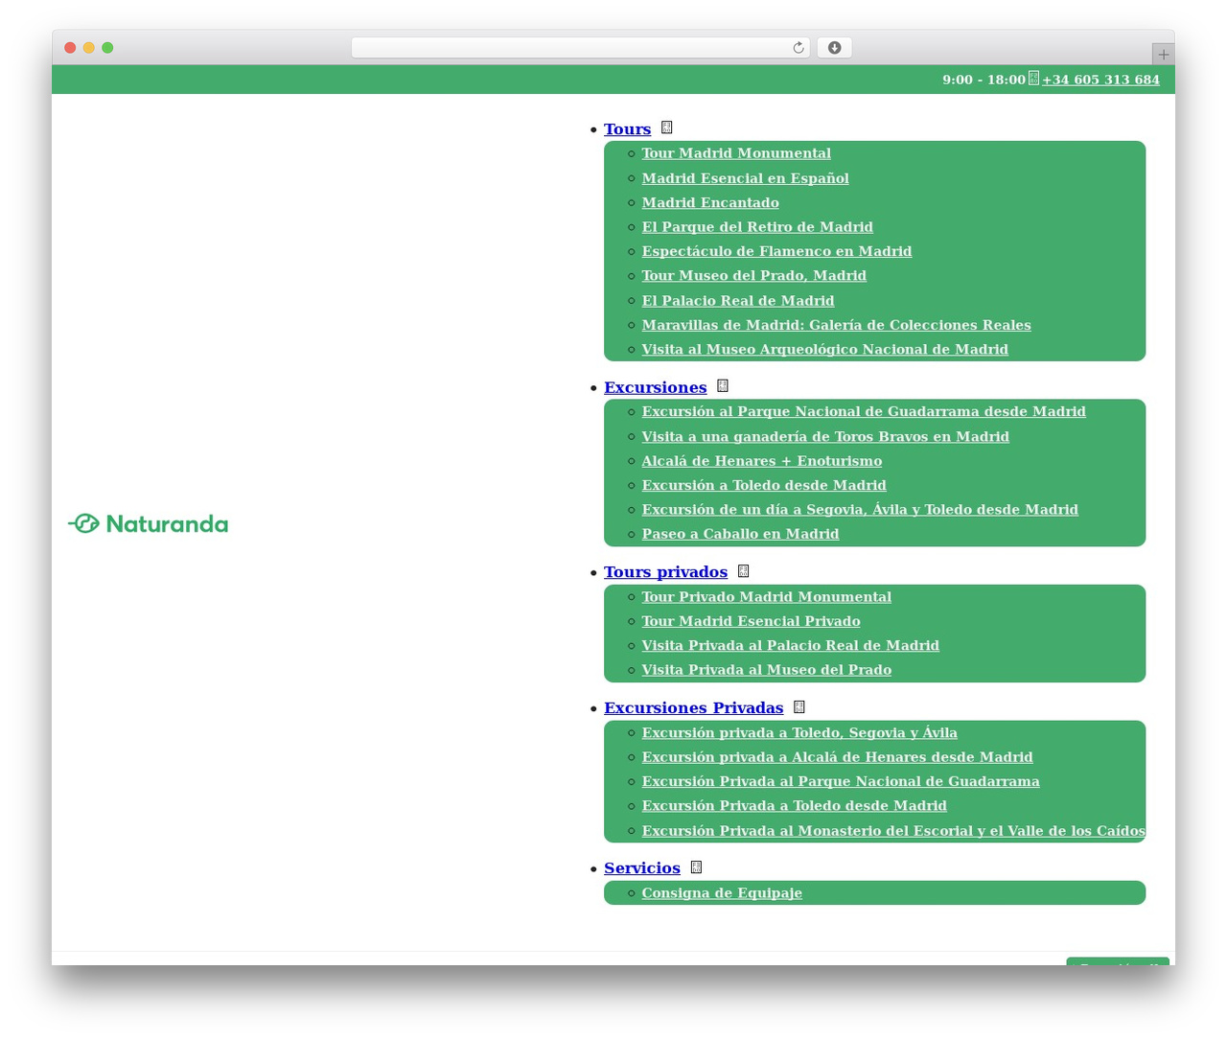Viewport: 1227px width, 1039px height.
Task: Select Paseo a Caballo en Madrid
Action: coord(740,534)
